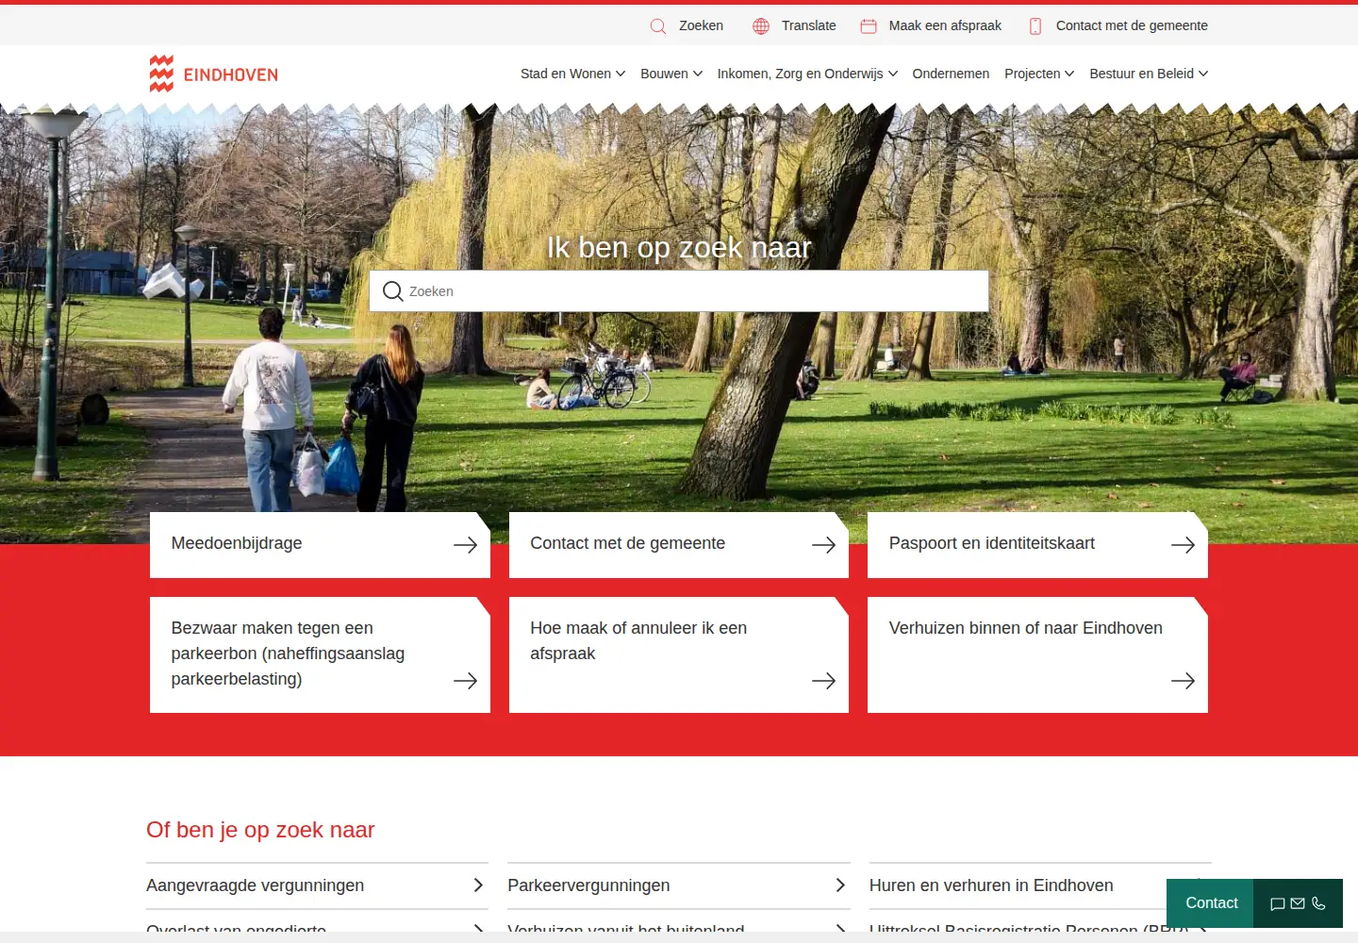Open the Ondernemen menu item
Image resolution: width=1358 pixels, height=943 pixels.
(x=951, y=74)
